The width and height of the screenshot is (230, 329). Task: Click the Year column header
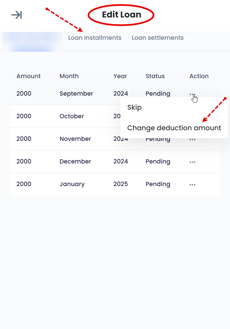point(120,76)
